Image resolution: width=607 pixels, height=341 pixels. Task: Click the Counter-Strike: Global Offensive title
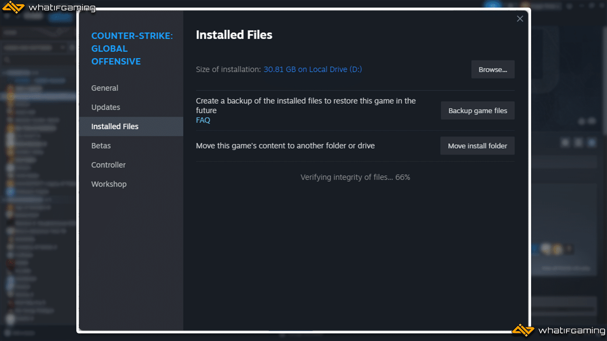(x=132, y=48)
